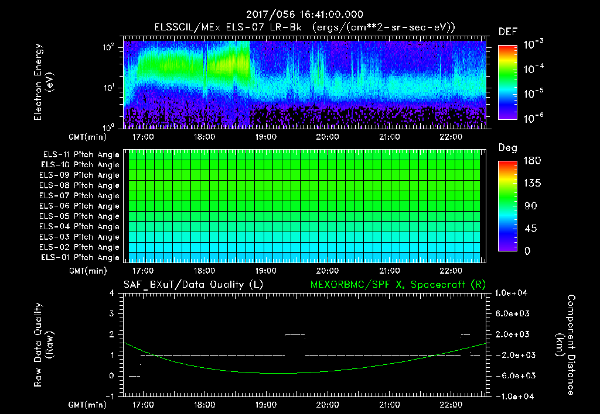
Task: Click the DEF legend label
Action: click(x=508, y=32)
